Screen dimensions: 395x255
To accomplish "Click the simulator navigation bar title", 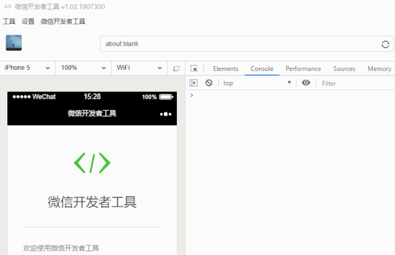I will coord(92,114).
